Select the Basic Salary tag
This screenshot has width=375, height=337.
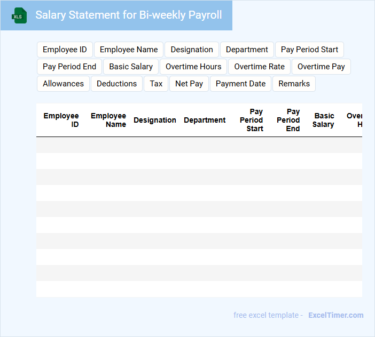pyautogui.click(x=131, y=67)
